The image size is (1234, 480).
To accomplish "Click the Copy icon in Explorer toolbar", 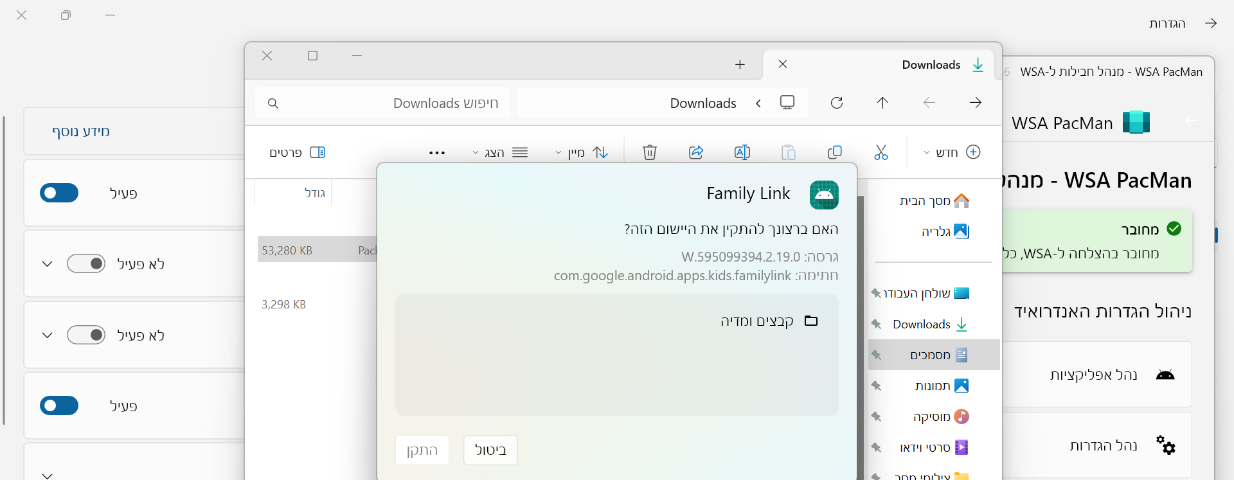I will click(835, 152).
